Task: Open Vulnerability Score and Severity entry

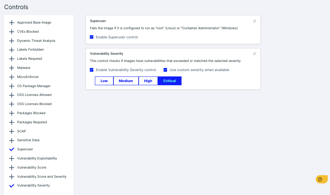Action: tap(42, 176)
